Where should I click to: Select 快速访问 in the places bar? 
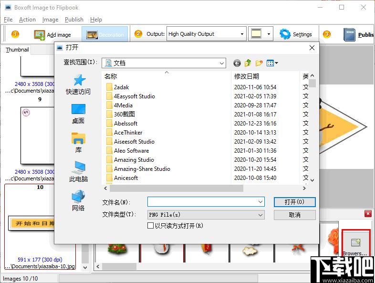78,84
